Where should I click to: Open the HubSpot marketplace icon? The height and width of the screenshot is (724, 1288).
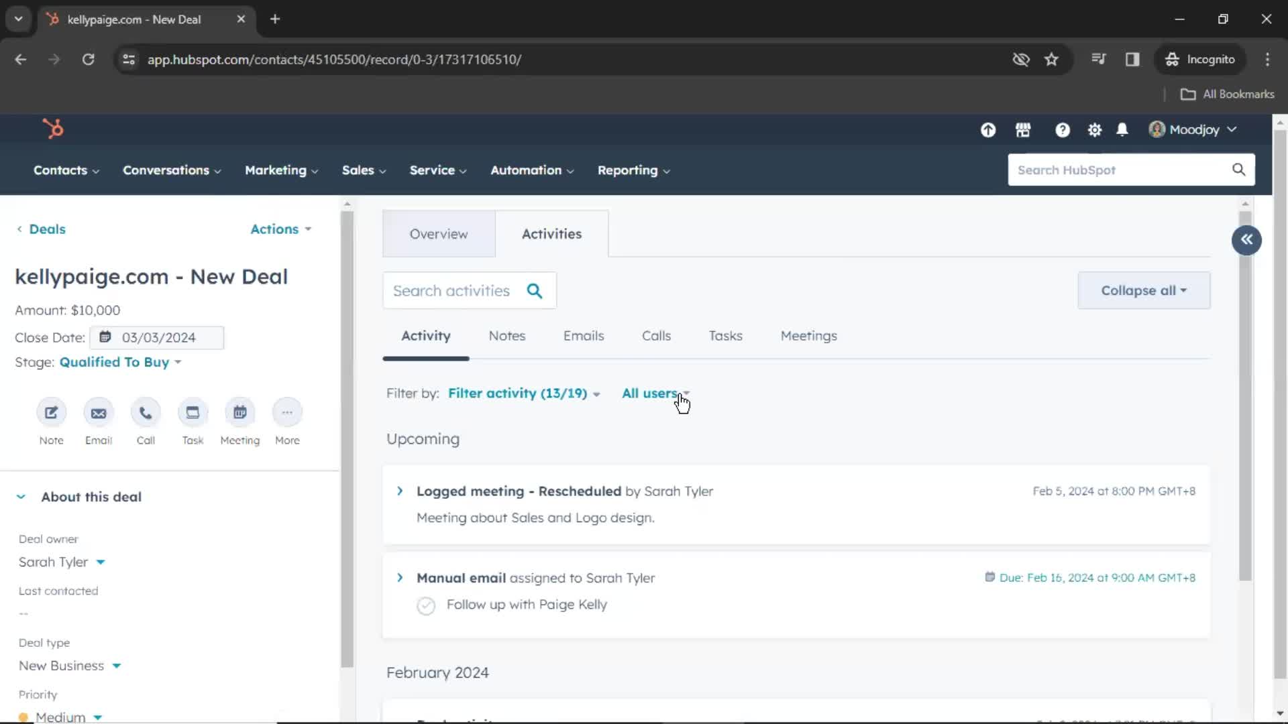click(x=1023, y=130)
